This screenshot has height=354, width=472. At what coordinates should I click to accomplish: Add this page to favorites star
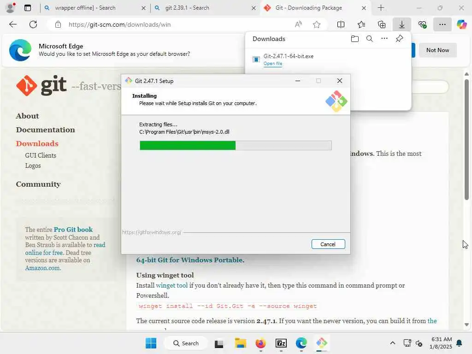[x=316, y=24]
